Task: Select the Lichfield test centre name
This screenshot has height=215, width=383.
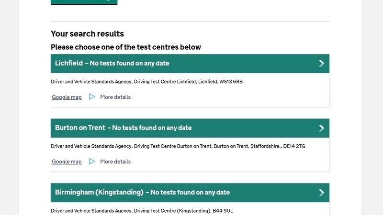Action: (x=69, y=63)
